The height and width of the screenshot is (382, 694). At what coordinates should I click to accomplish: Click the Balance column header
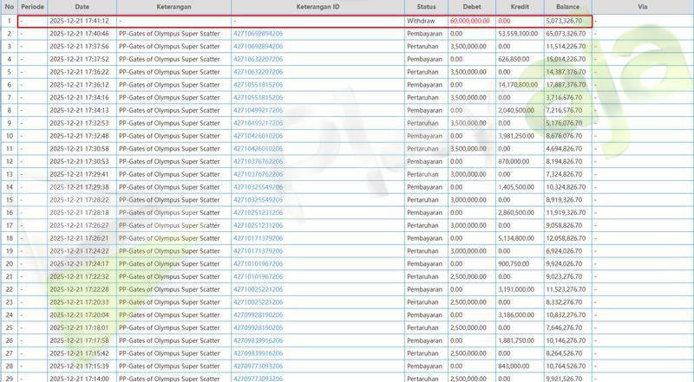pos(568,7)
